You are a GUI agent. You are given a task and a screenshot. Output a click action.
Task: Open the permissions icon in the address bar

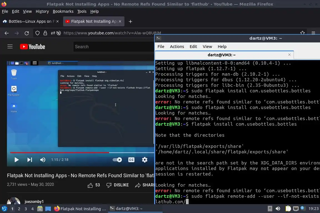(53, 33)
